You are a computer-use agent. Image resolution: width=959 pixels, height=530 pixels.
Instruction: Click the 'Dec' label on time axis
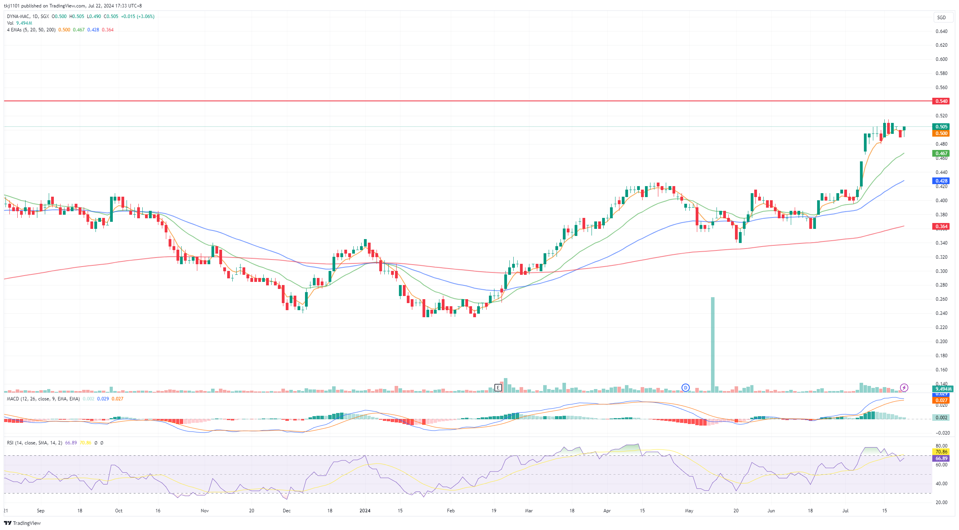pos(287,511)
